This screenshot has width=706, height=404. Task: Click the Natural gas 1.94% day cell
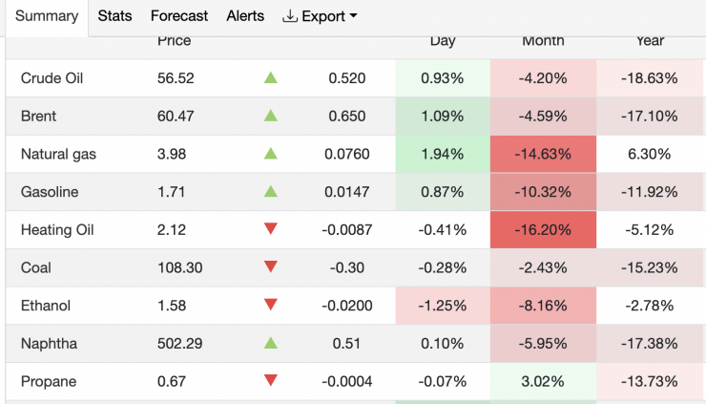pos(443,154)
